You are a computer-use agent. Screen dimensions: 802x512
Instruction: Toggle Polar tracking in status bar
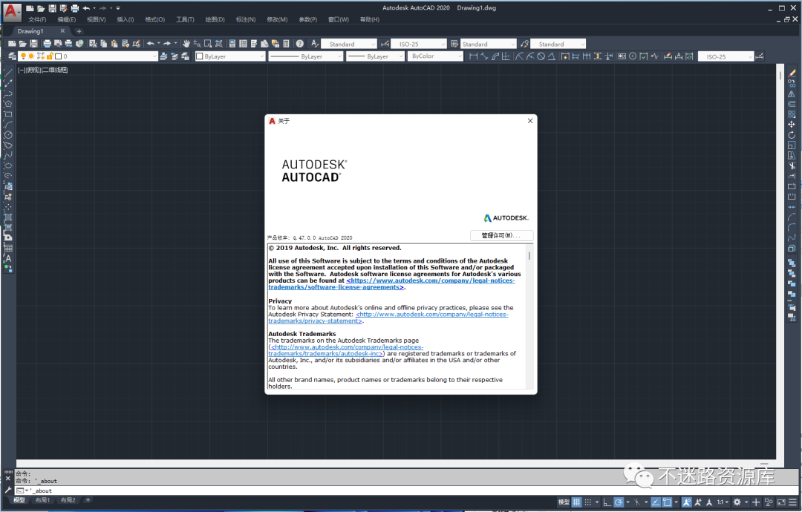pos(619,502)
